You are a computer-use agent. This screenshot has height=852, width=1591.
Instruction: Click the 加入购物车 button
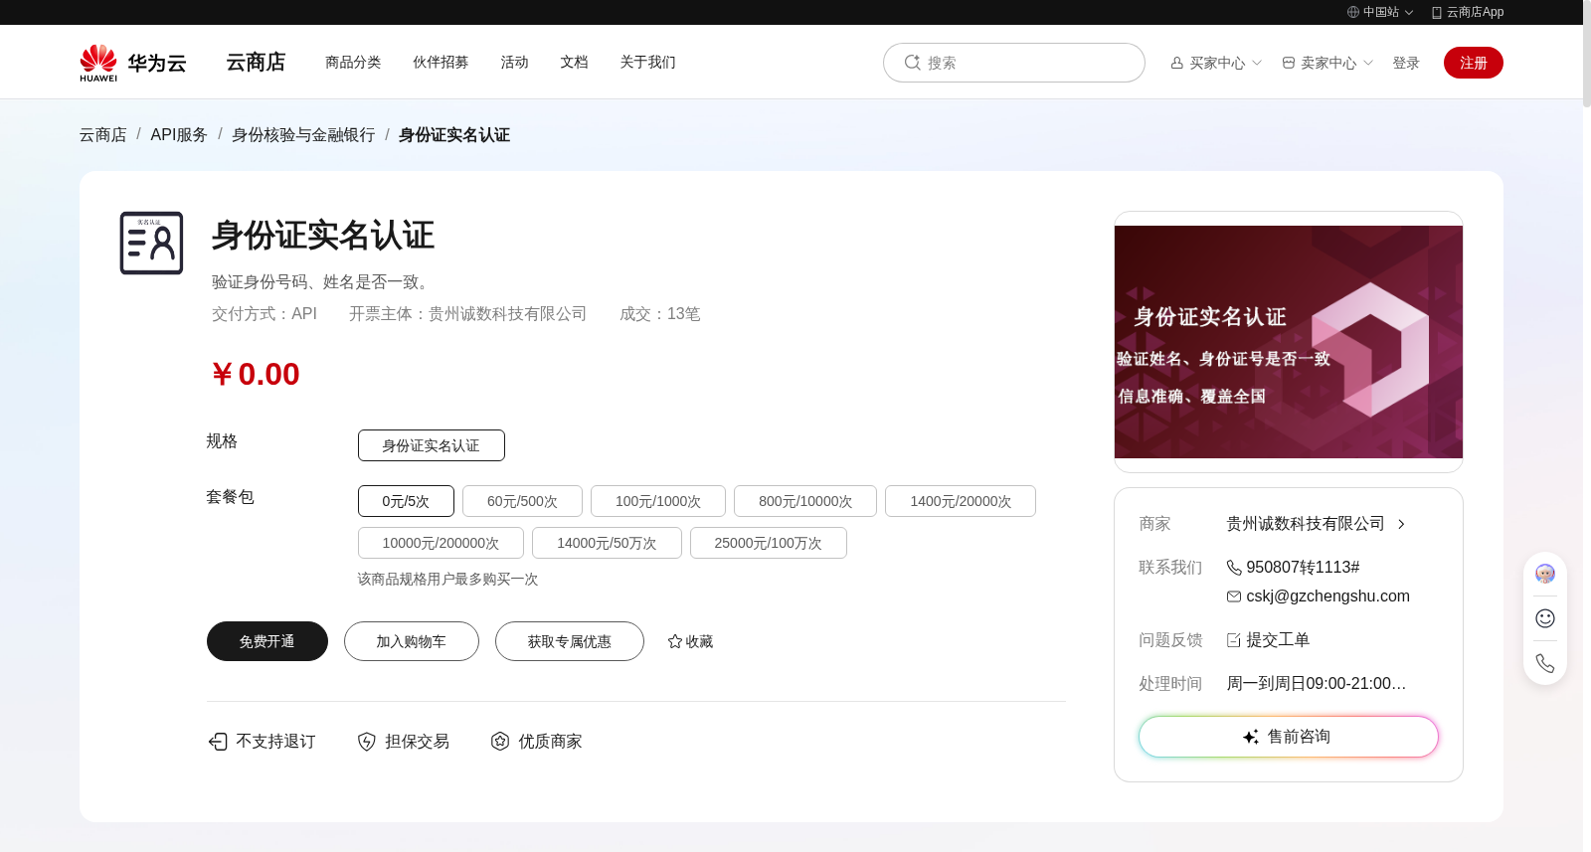[x=412, y=641]
